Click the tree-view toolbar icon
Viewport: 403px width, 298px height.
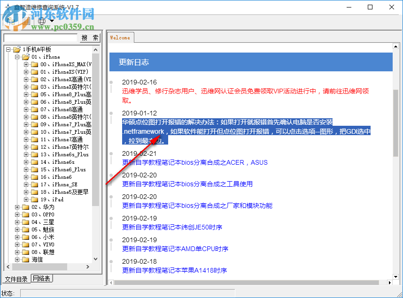point(10,21)
